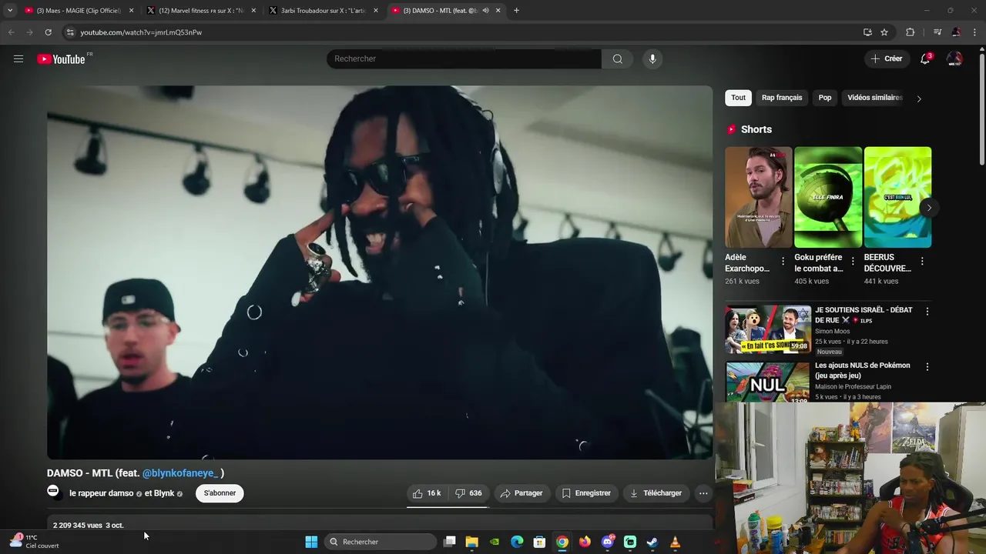The height and width of the screenshot is (554, 986).
Task: Open the Goku préfère le combat short thumbnail
Action: [828, 197]
